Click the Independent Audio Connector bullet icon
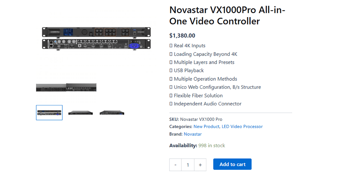This screenshot has height=174, width=348. click(x=171, y=104)
